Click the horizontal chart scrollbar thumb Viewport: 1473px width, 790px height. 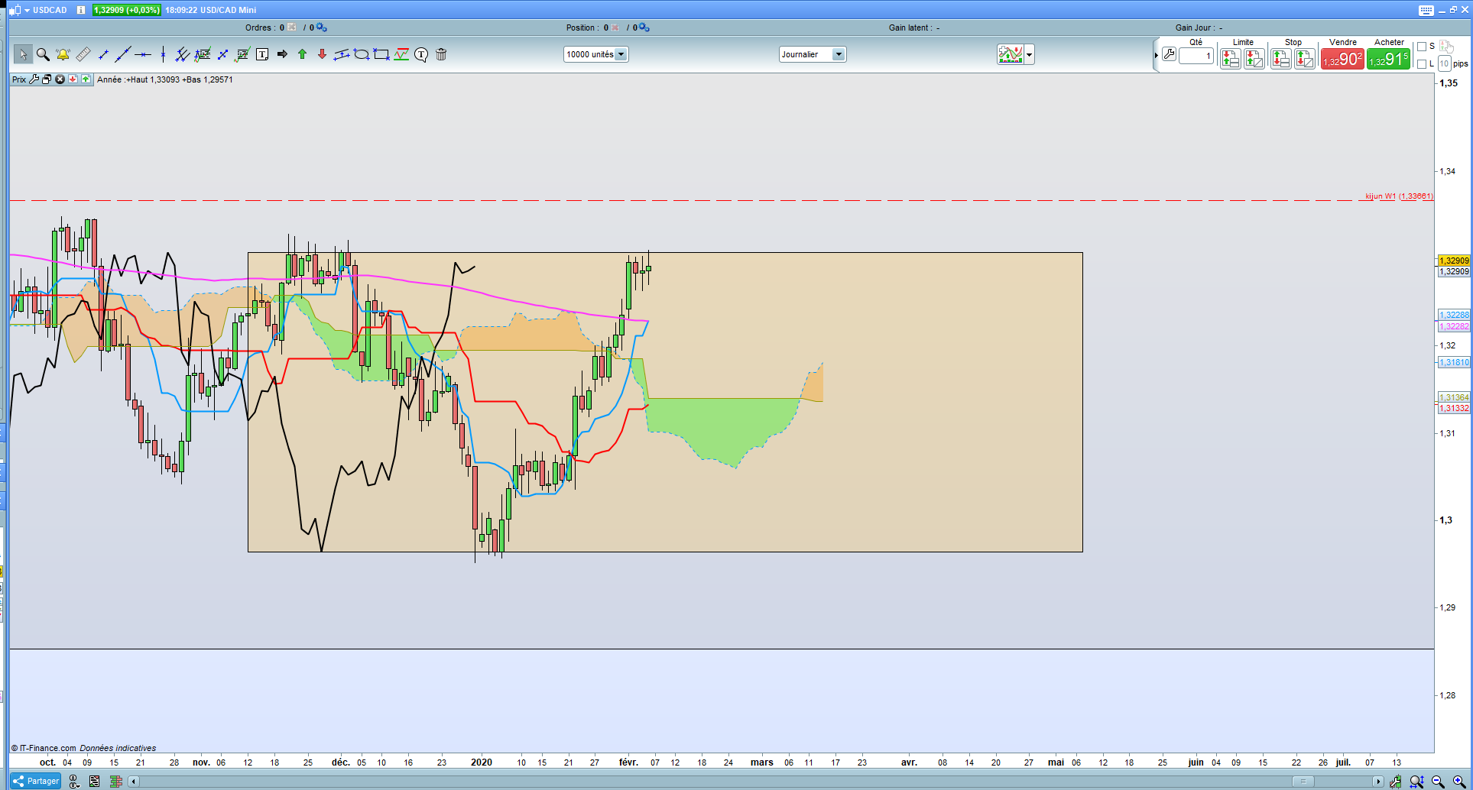point(1303,781)
